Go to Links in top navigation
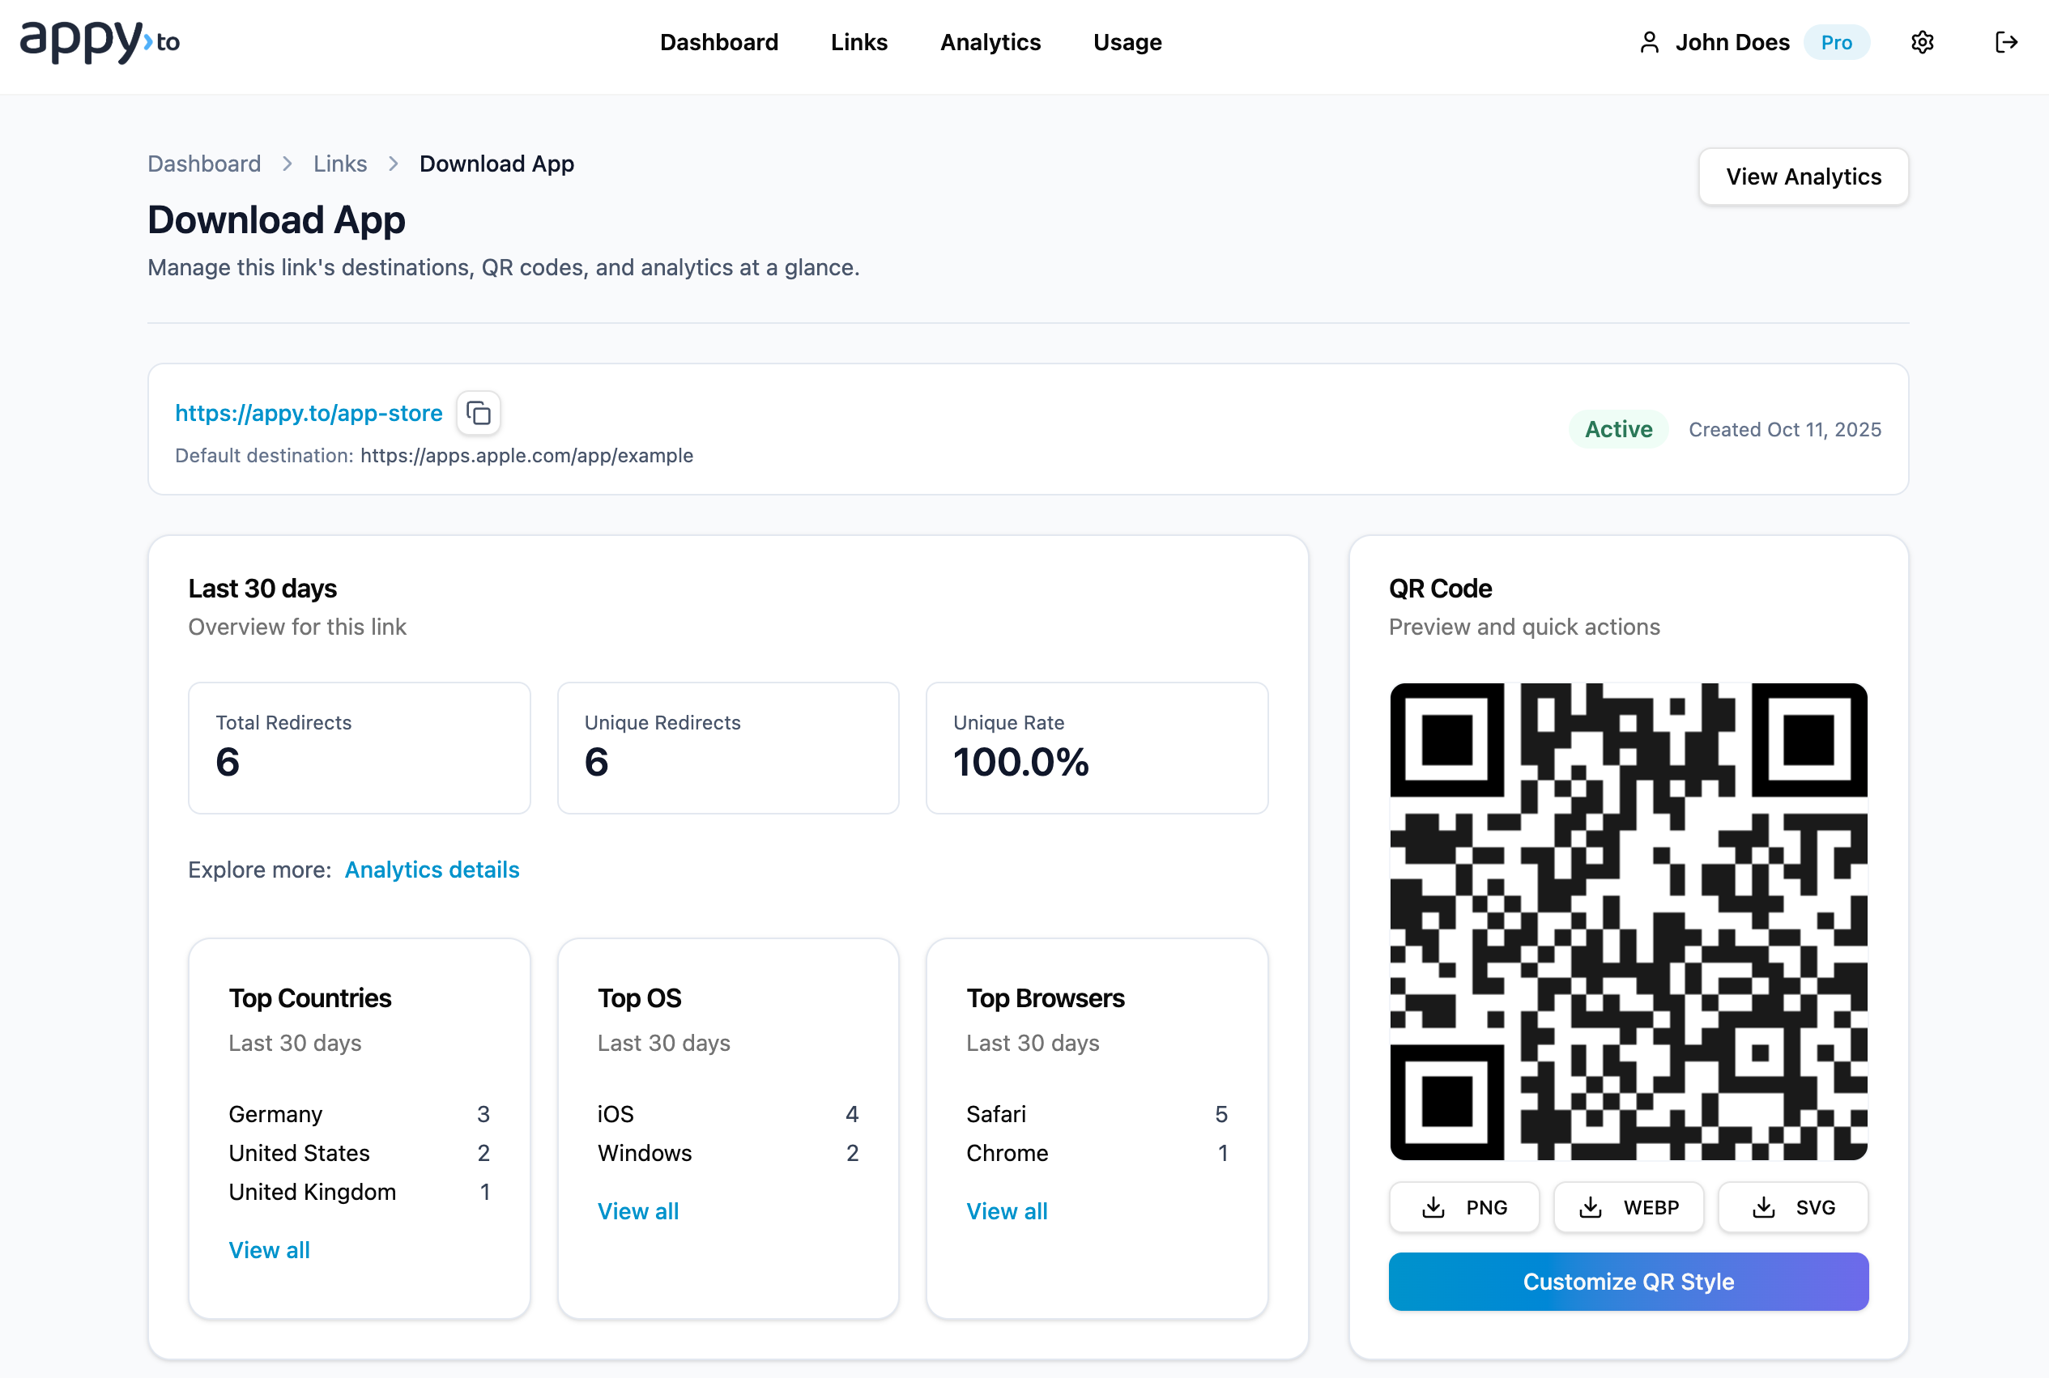This screenshot has height=1378, width=2049. pyautogui.click(x=858, y=42)
